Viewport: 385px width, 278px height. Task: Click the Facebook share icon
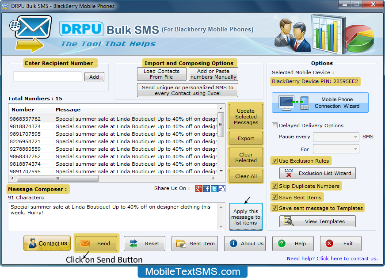(206, 189)
